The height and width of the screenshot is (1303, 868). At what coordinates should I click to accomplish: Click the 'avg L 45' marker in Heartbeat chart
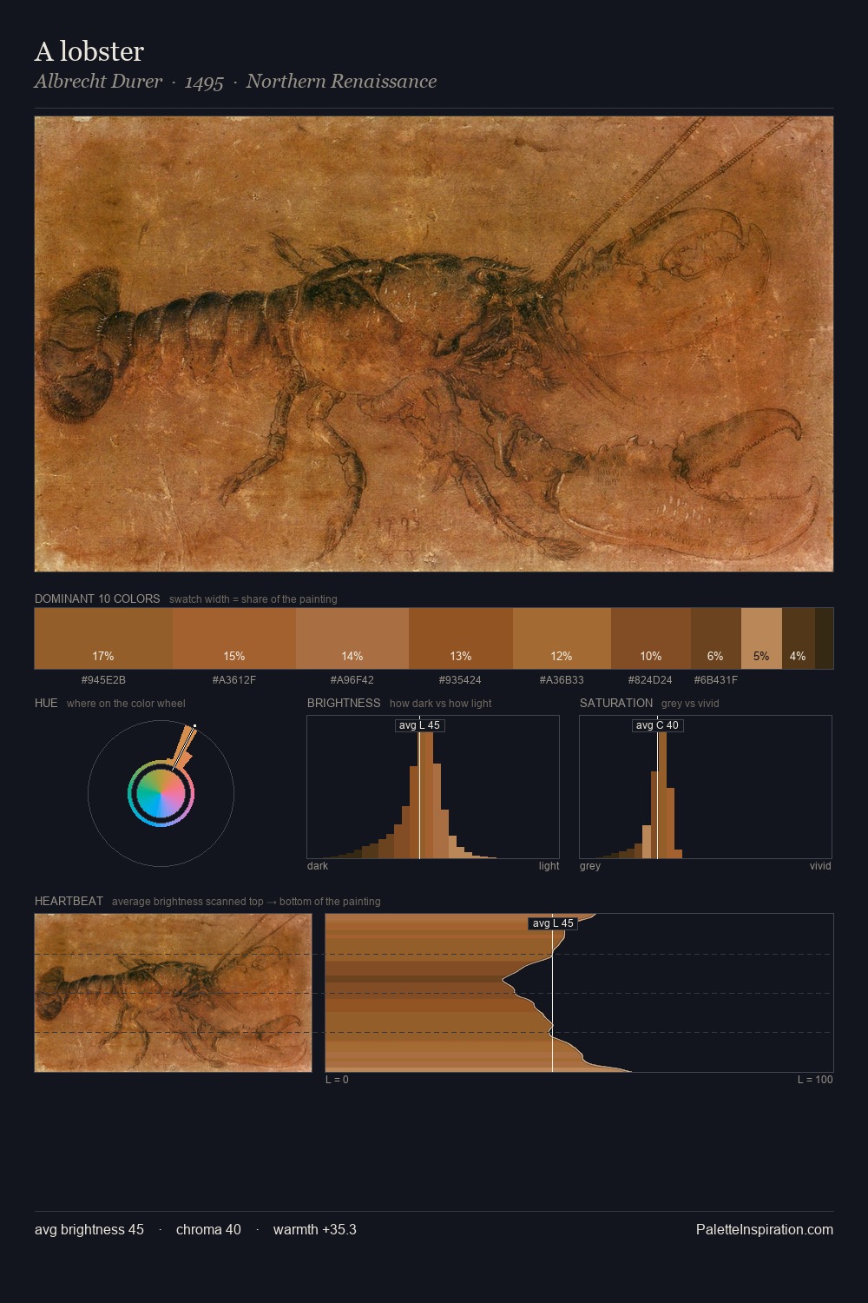coord(553,923)
